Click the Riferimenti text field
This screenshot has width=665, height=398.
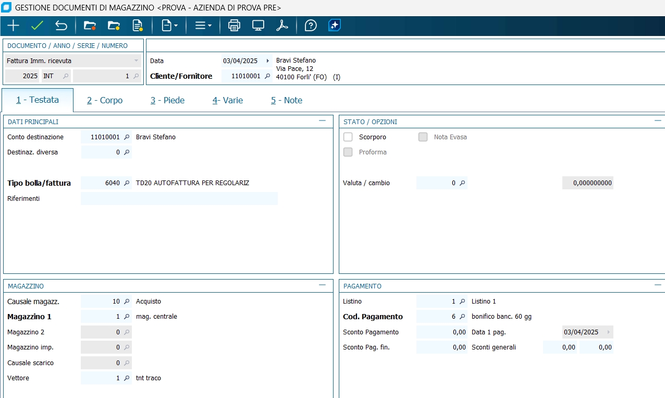tap(179, 199)
